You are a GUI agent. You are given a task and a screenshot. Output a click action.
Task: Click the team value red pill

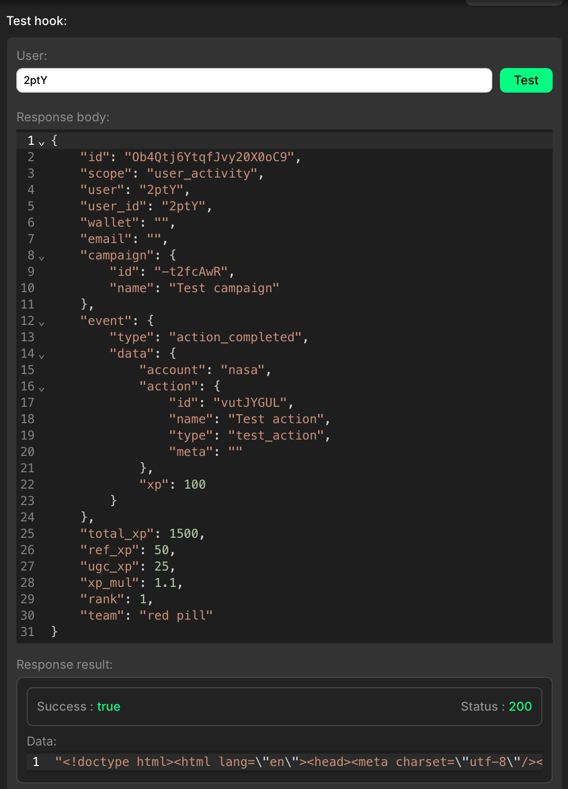pyautogui.click(x=177, y=616)
